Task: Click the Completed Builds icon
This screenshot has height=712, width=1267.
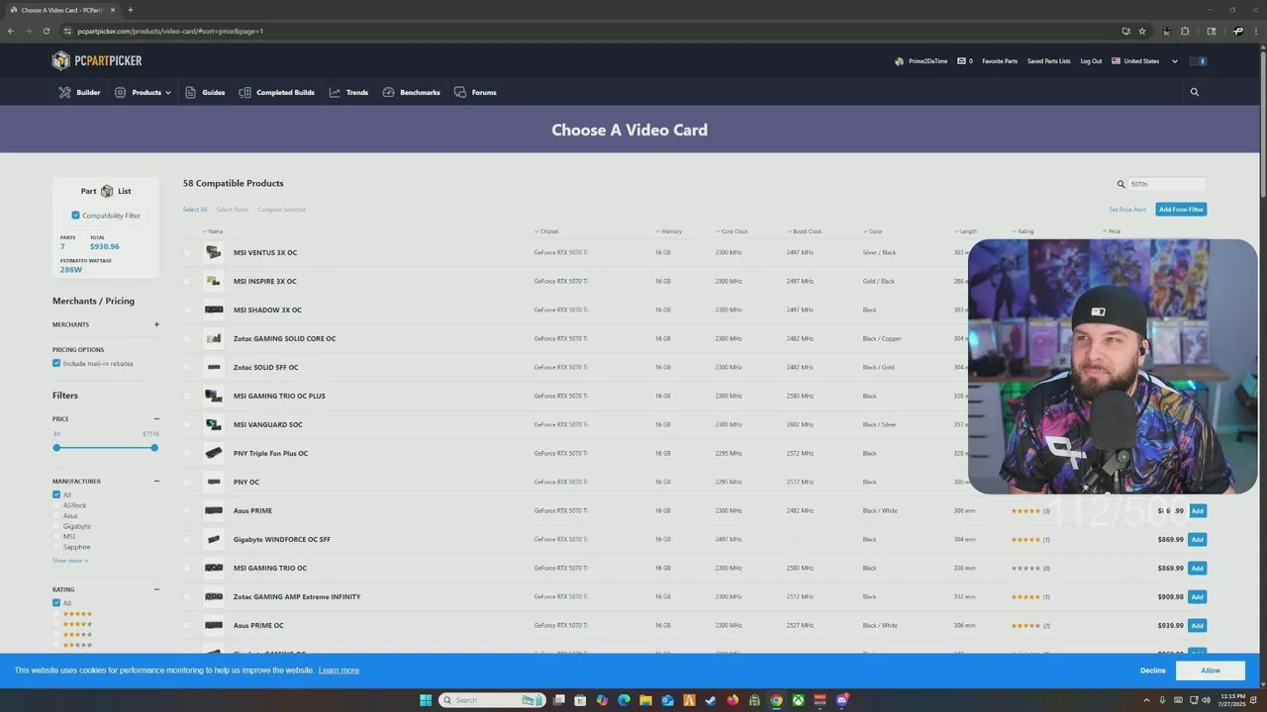Action: tap(244, 92)
